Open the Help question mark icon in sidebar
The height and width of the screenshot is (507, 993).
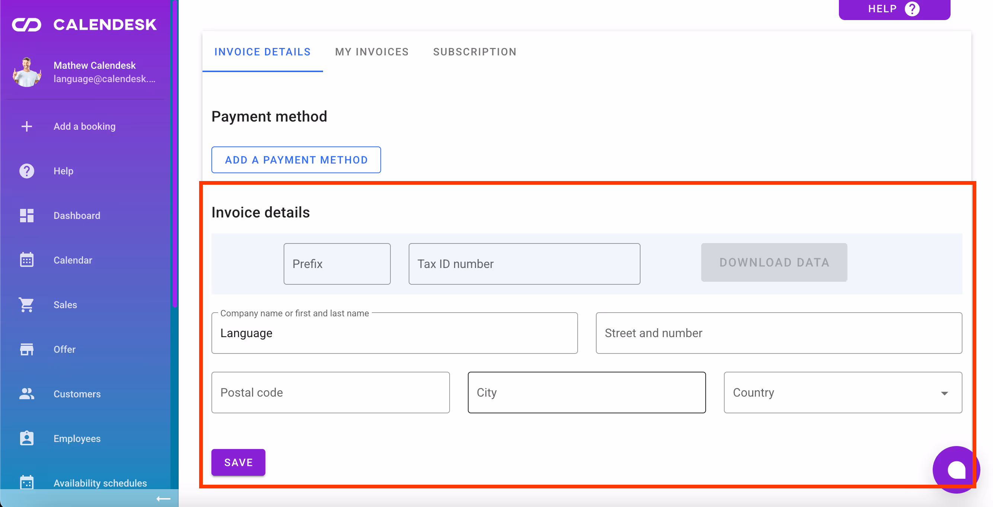pyautogui.click(x=26, y=171)
